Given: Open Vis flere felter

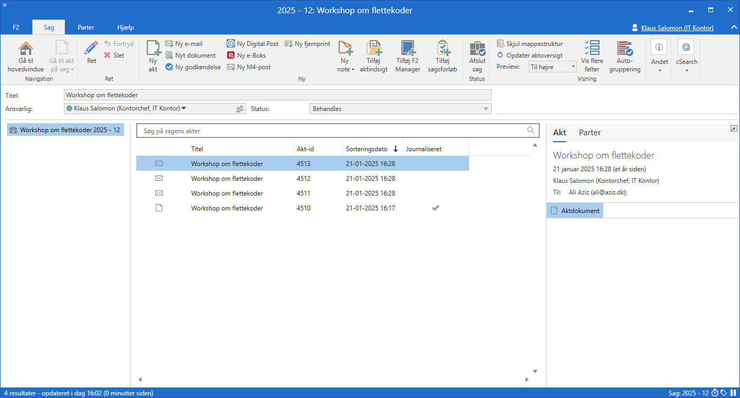Looking at the screenshot, I should pyautogui.click(x=592, y=57).
